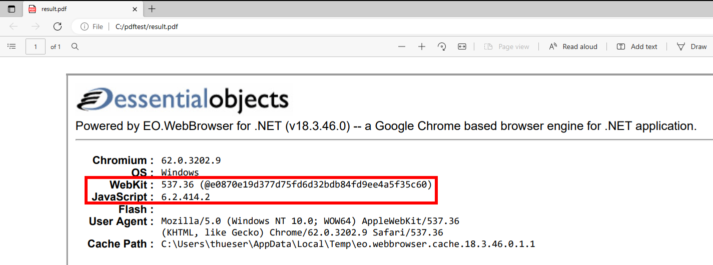Click the JavaScript version 6.2.414.2
Screen dimensions: 713x265
(x=185, y=197)
